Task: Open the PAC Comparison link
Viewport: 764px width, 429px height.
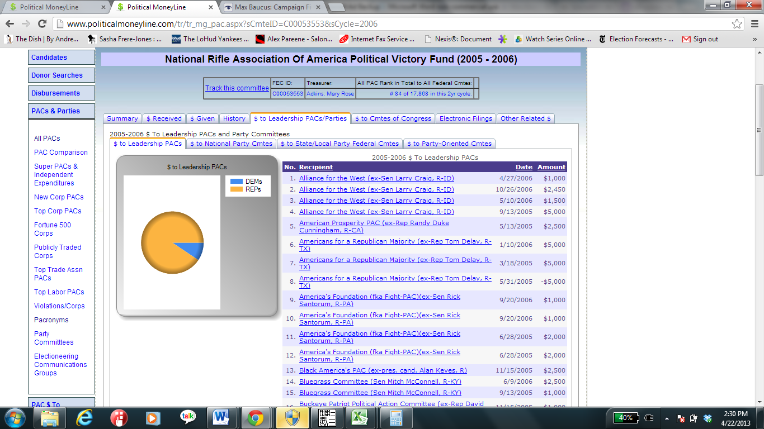Action: tap(61, 152)
